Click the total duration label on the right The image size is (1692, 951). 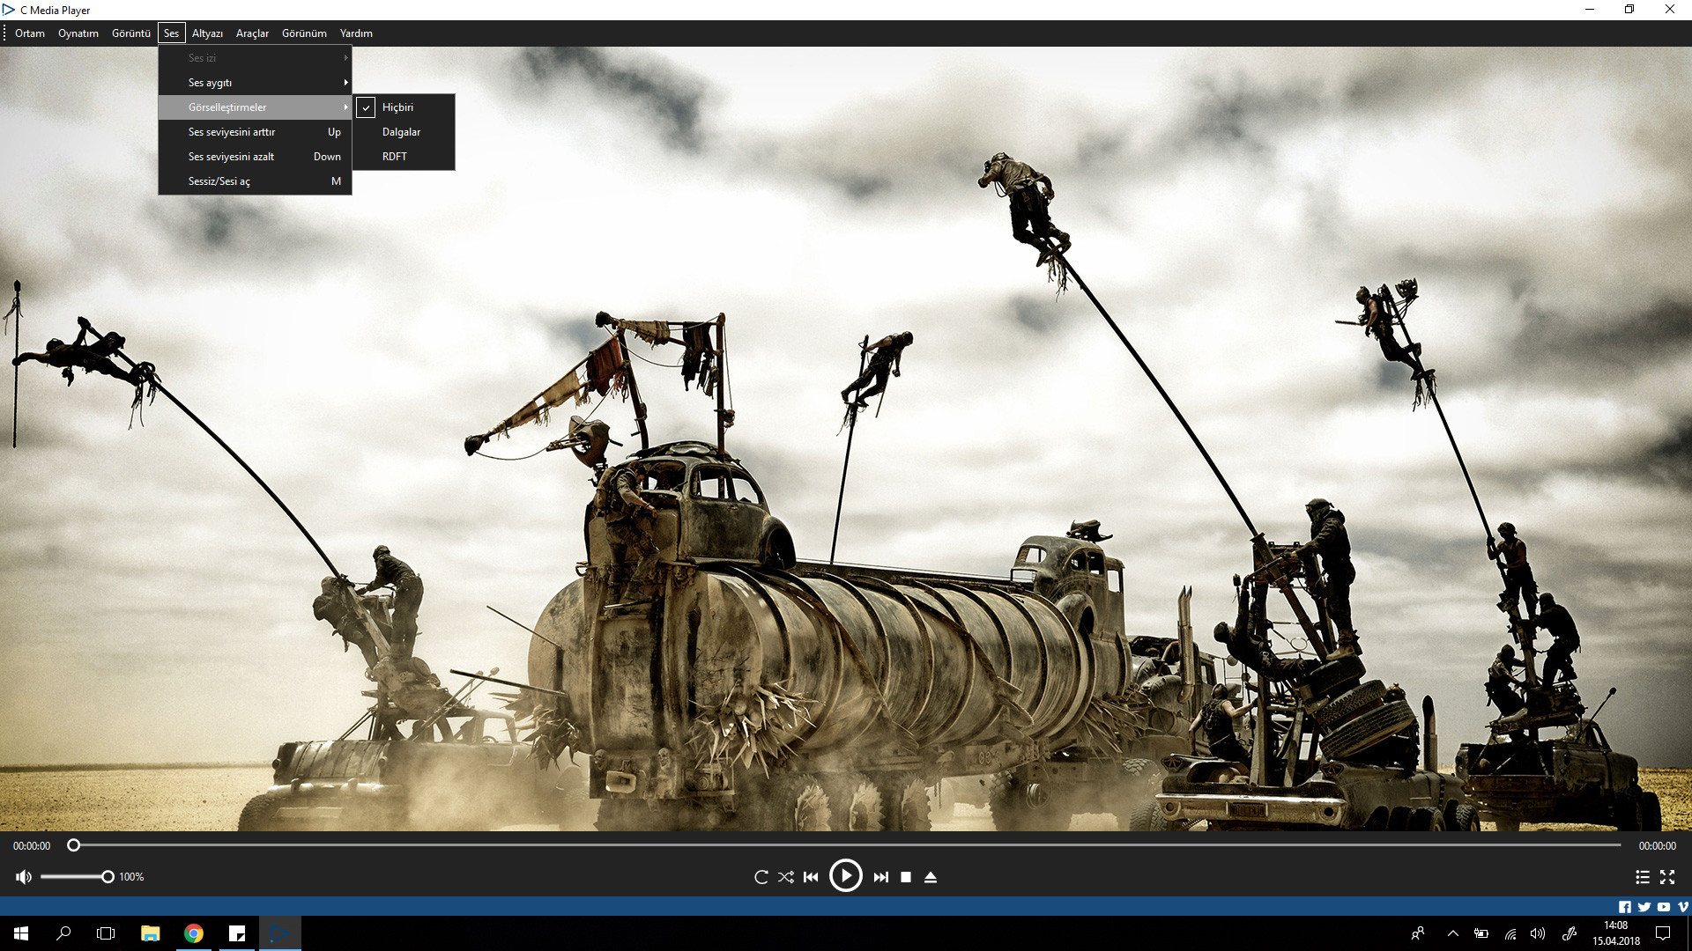(1658, 846)
